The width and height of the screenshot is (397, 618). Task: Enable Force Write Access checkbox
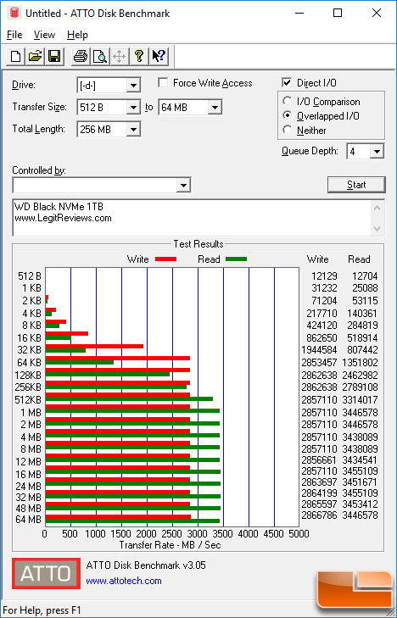[163, 83]
